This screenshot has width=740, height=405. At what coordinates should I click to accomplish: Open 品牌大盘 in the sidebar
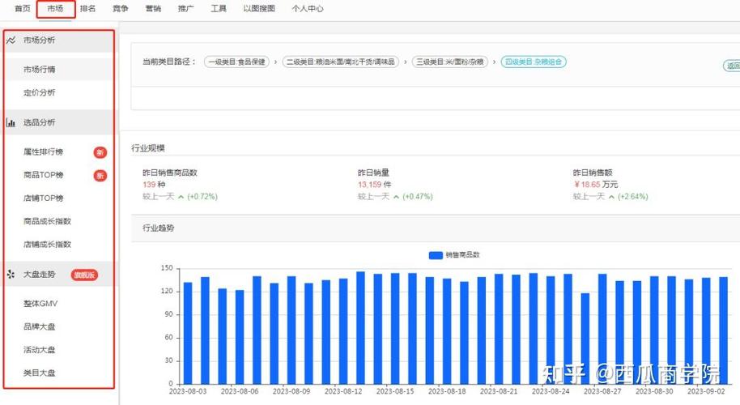click(40, 326)
